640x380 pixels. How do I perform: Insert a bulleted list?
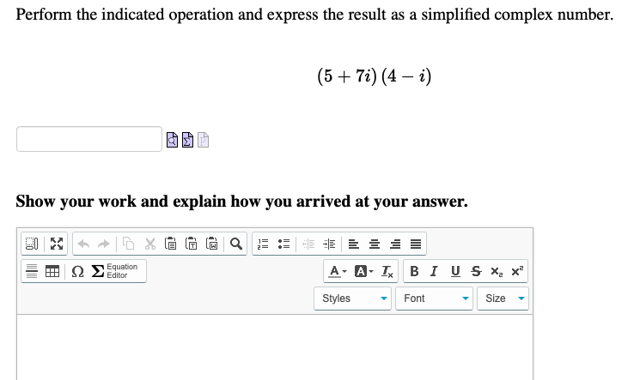283,244
